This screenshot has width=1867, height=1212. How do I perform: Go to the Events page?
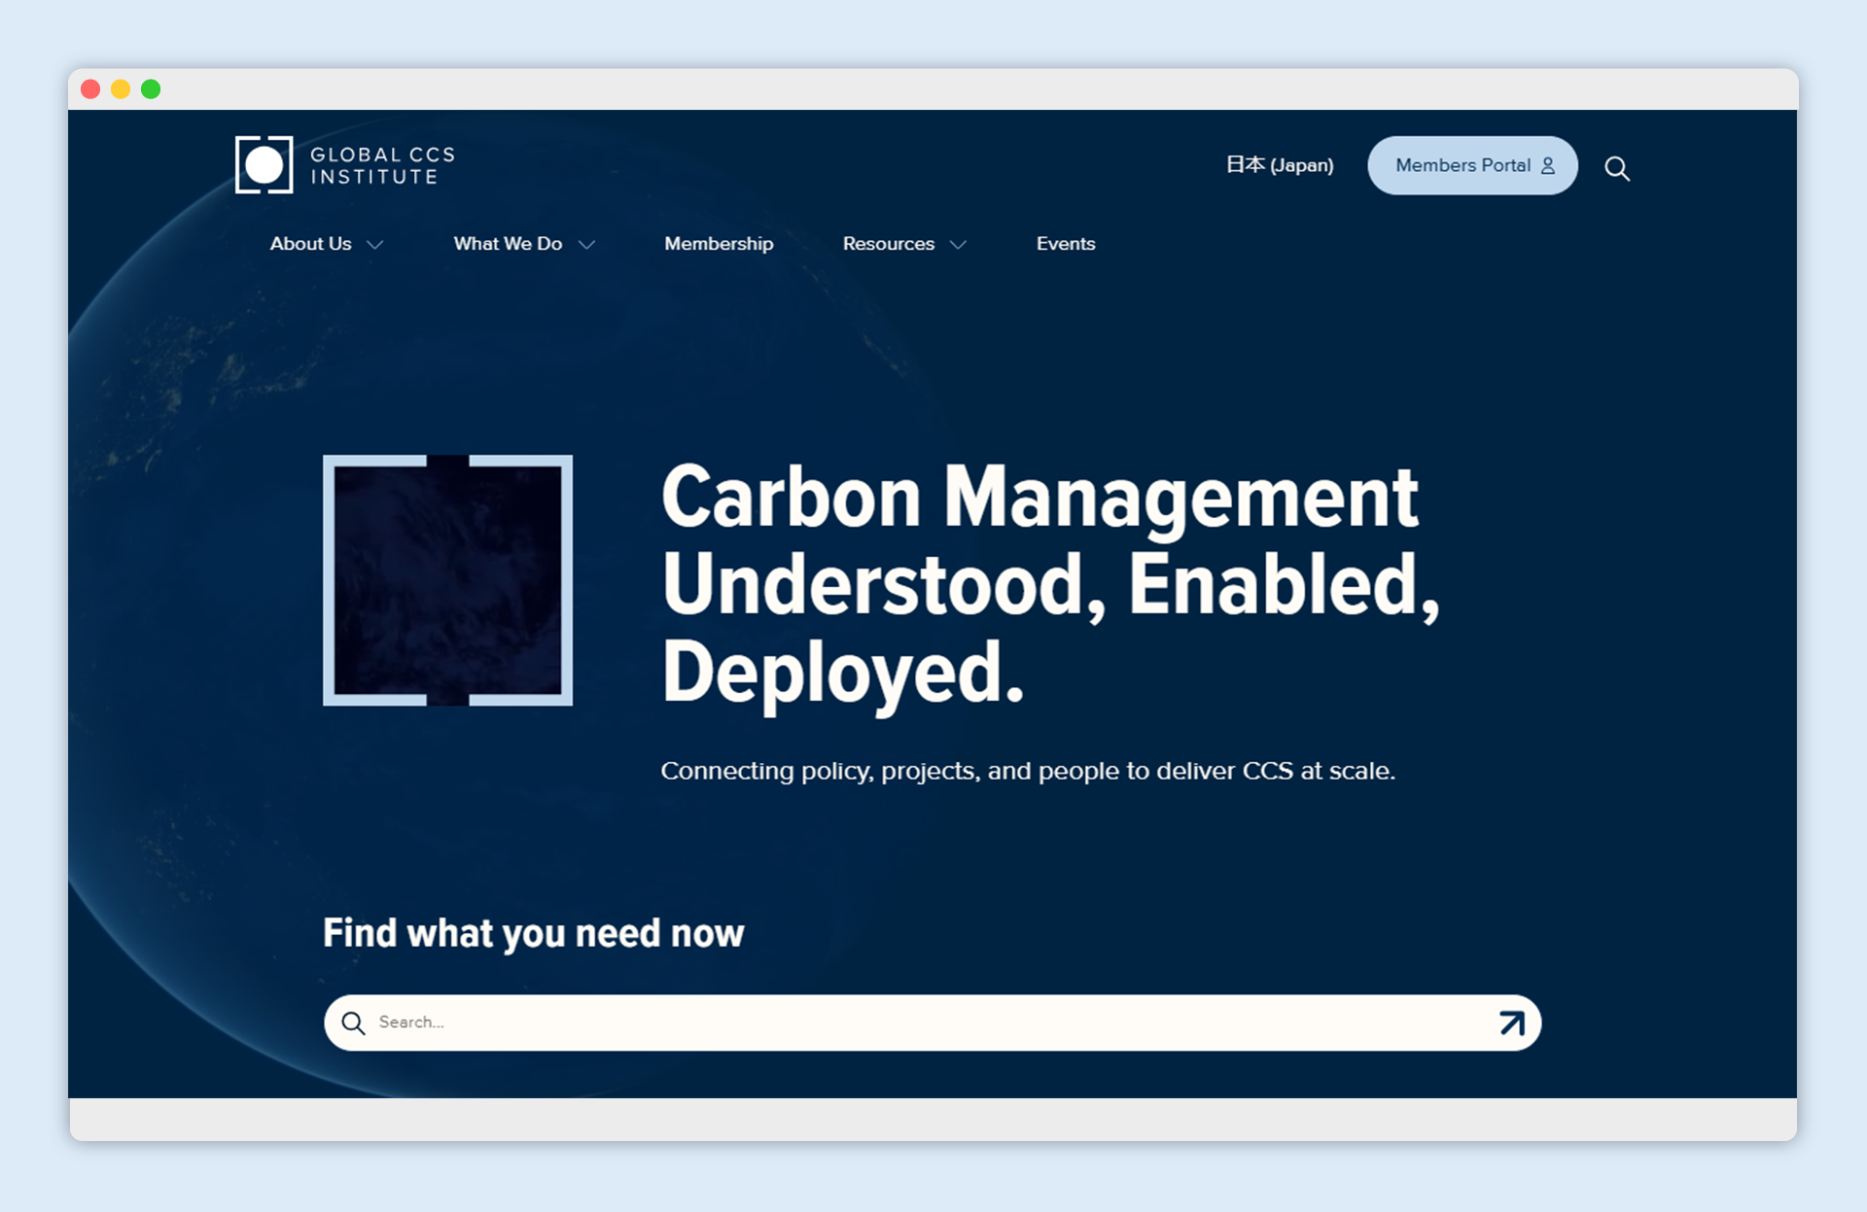1066,244
